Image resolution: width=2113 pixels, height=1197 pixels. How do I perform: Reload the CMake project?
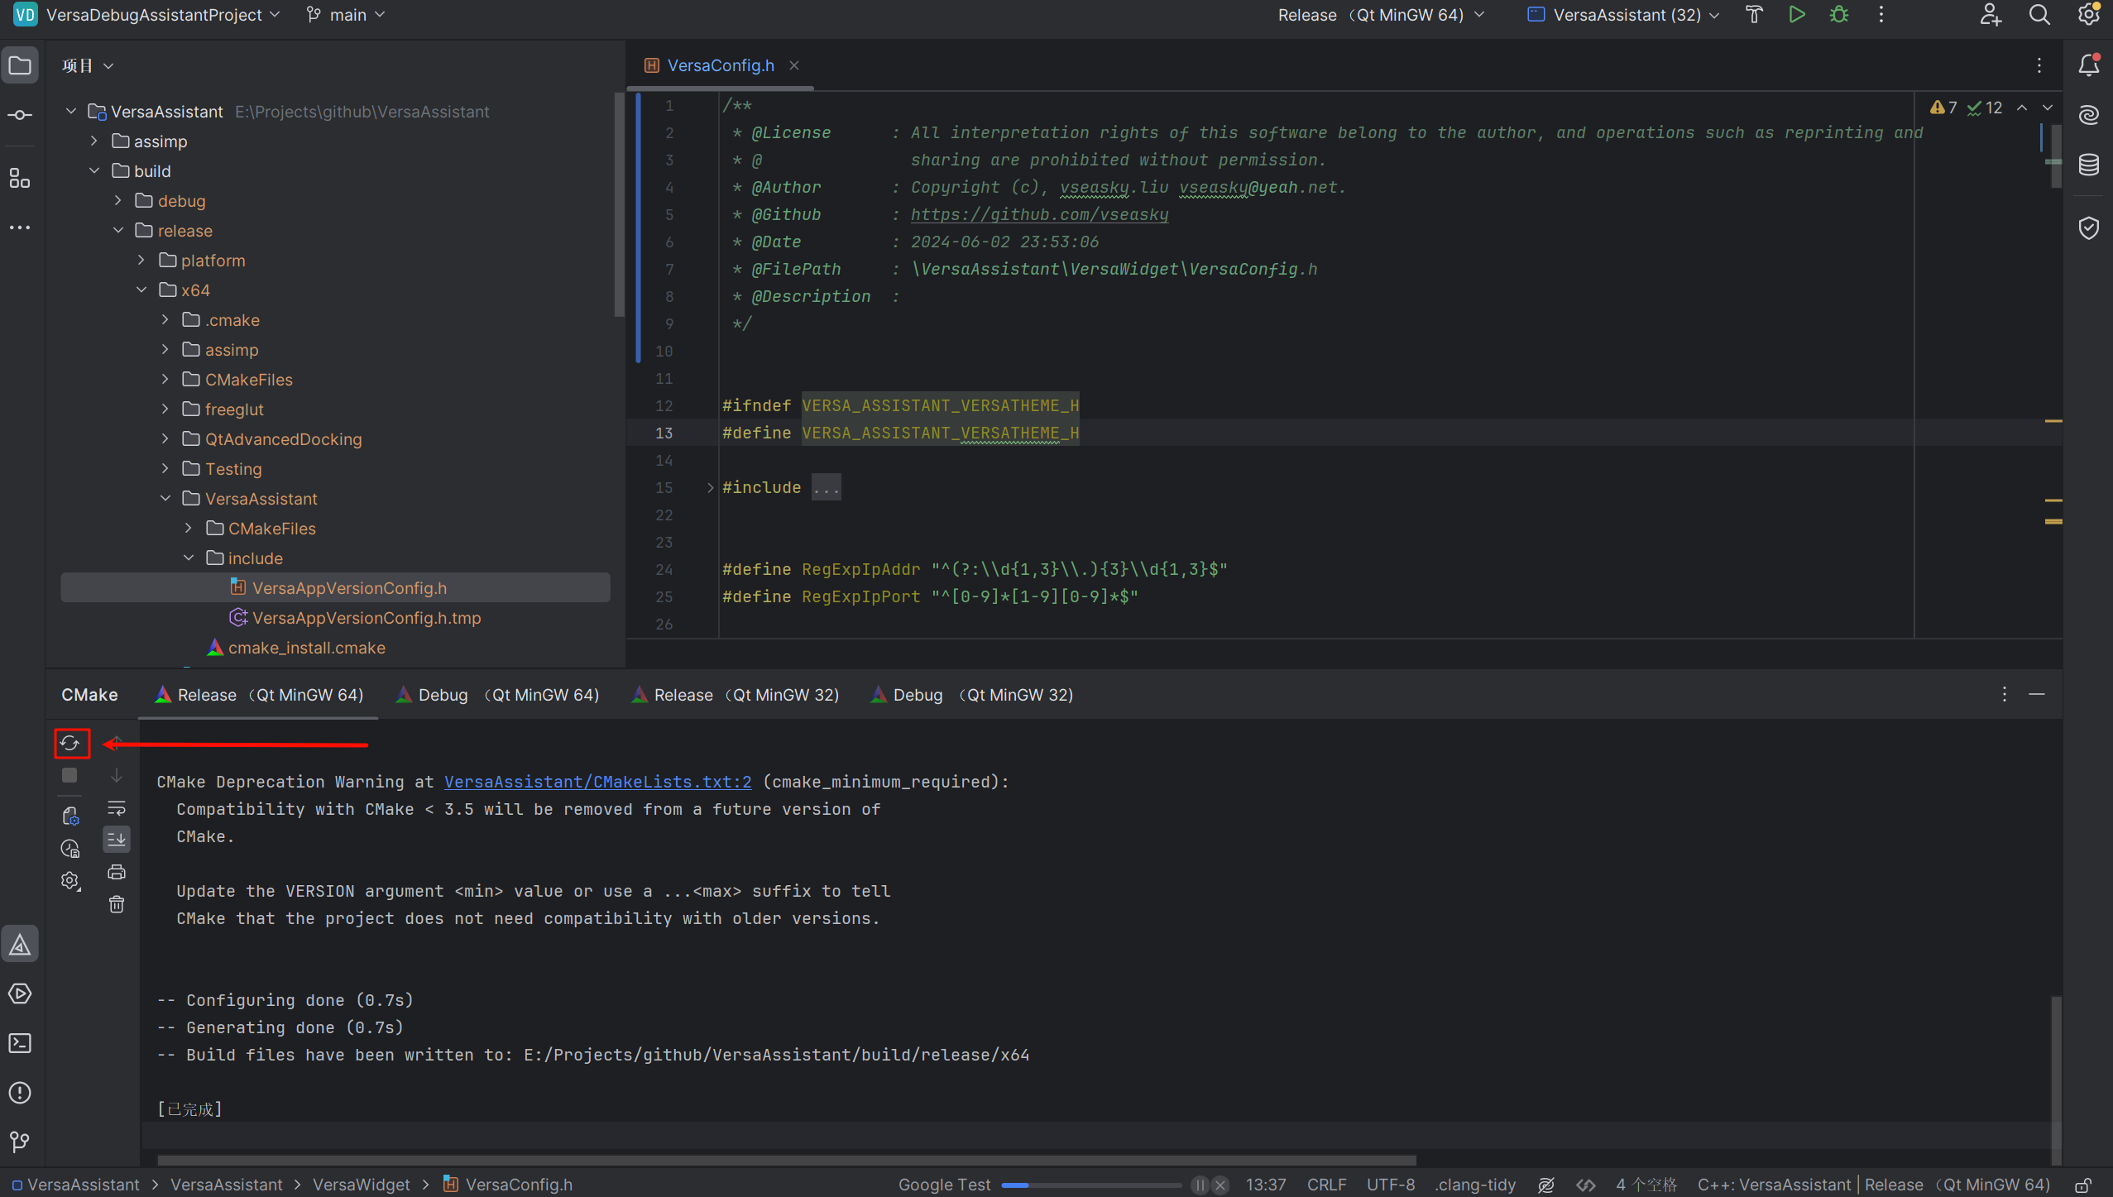tap(70, 743)
